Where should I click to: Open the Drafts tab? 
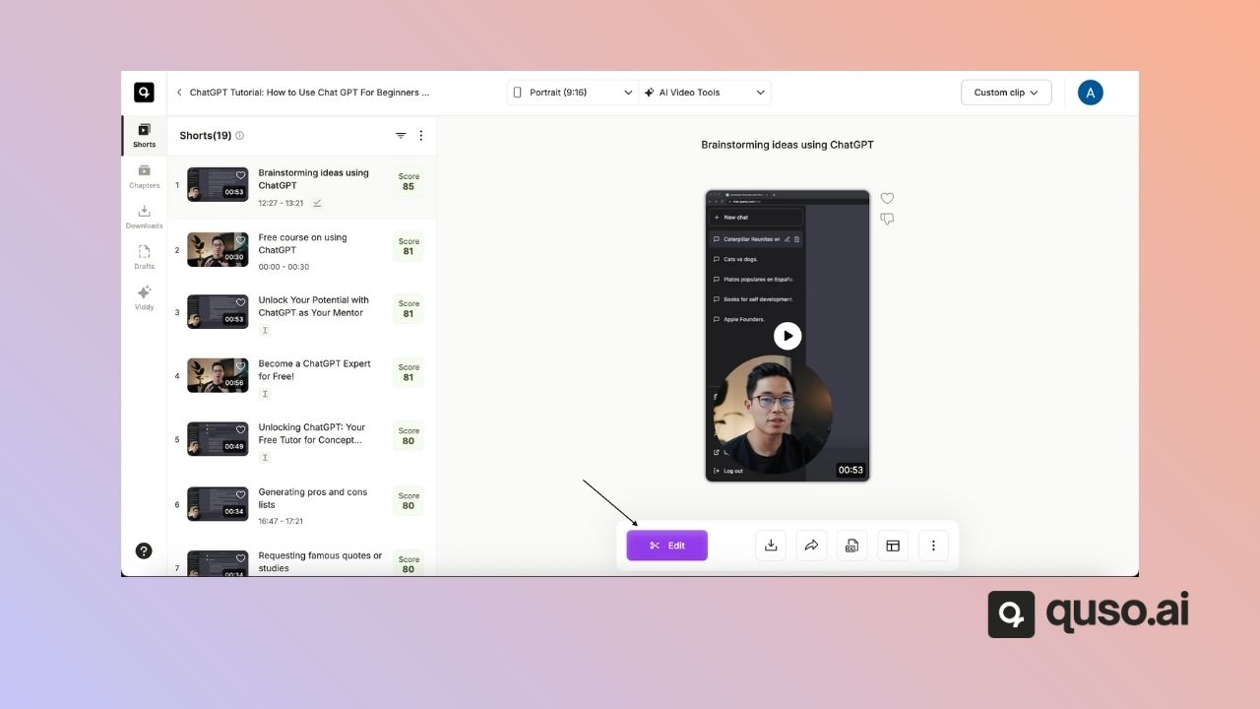point(144,257)
